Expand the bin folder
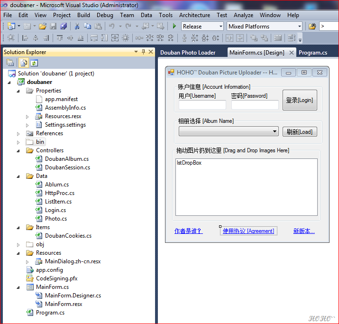This screenshot has width=339, height=324. [x=18, y=142]
